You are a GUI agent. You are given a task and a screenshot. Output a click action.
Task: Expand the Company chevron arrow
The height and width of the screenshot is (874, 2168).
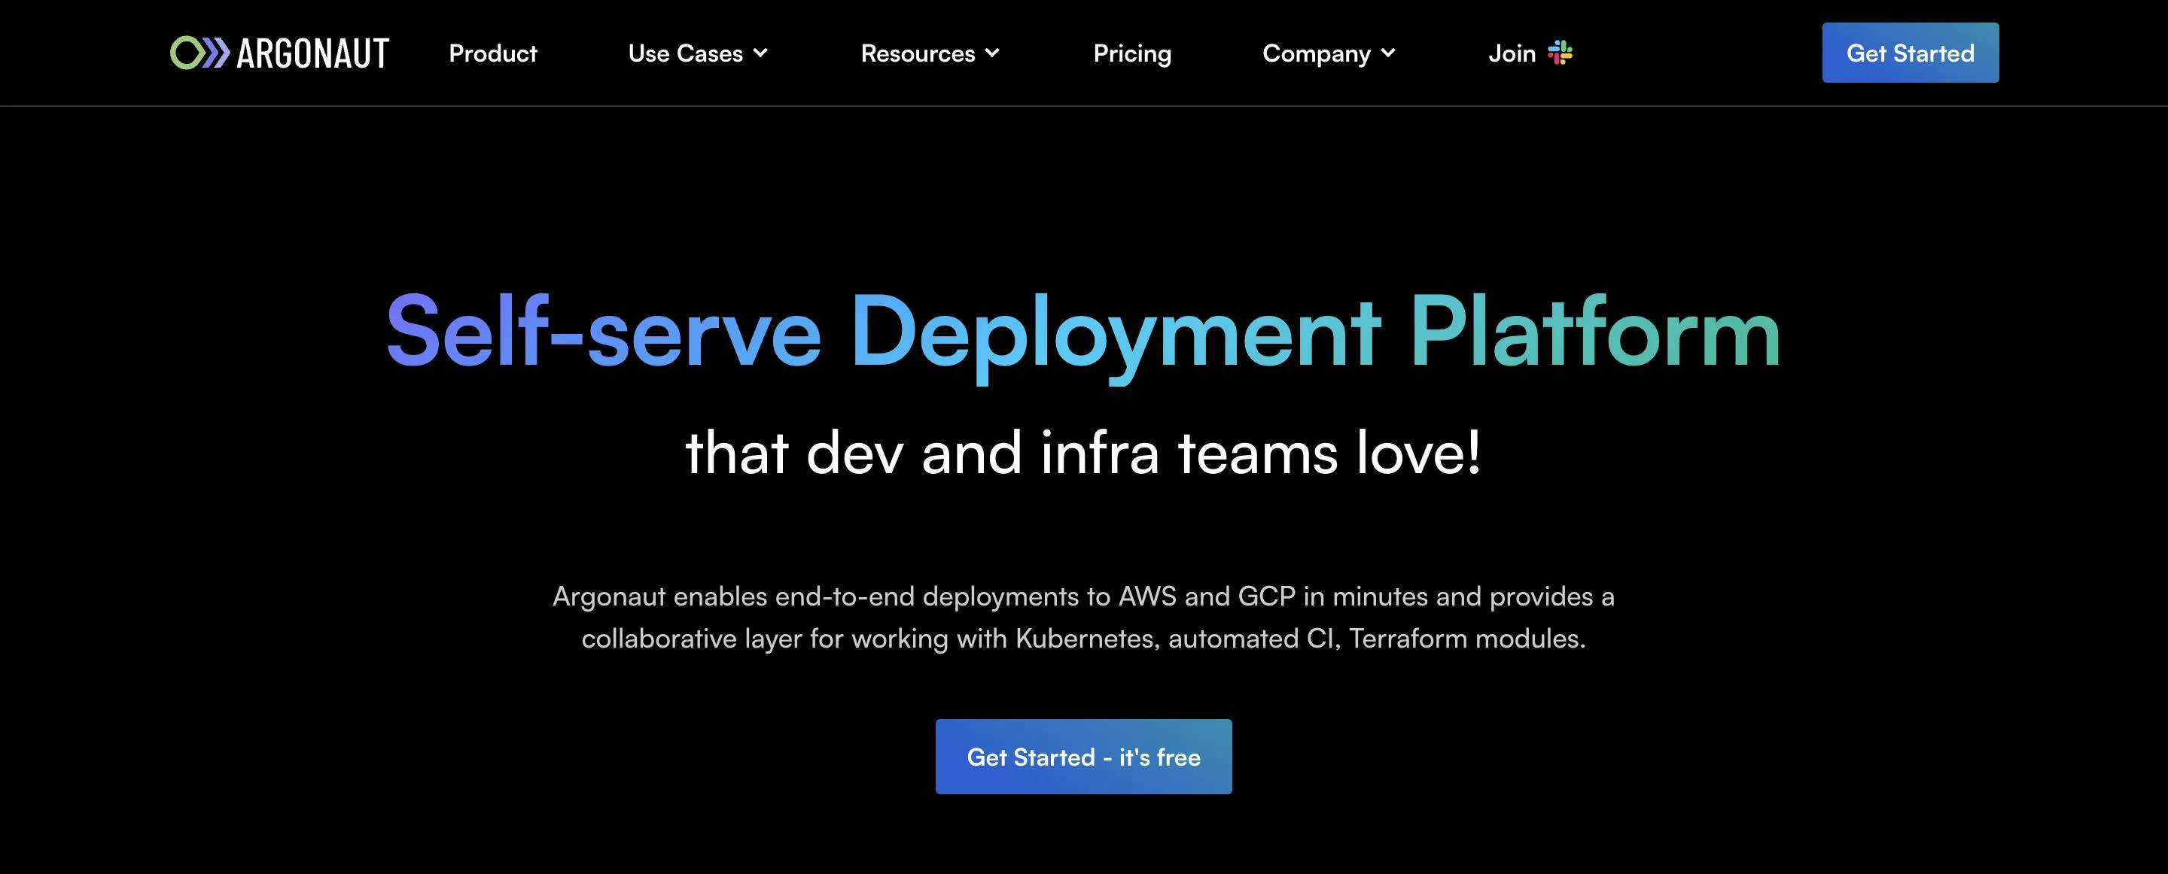pos(1389,53)
